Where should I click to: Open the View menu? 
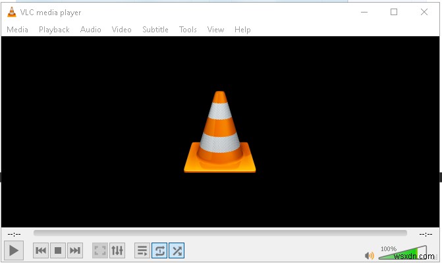pyautogui.click(x=215, y=30)
